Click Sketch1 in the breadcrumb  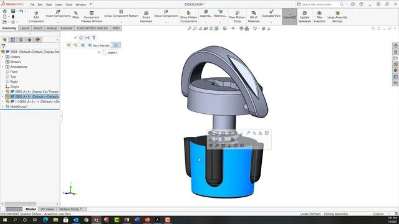pyautogui.click(x=112, y=52)
